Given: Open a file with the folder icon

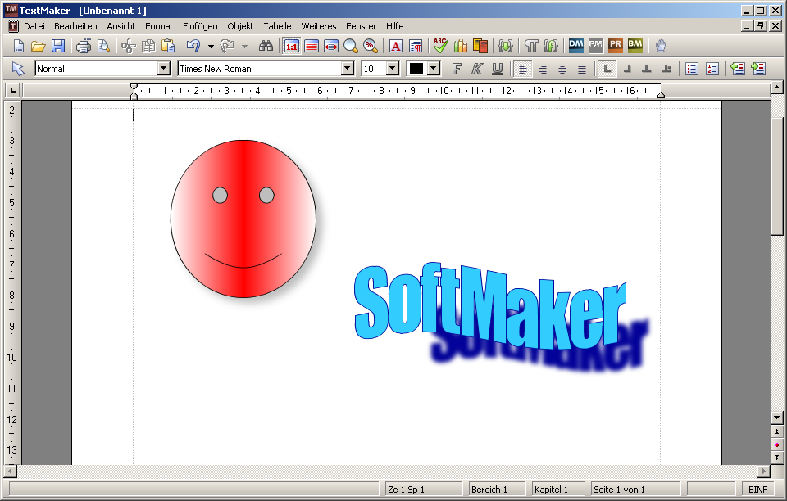Looking at the screenshot, I should tap(39, 46).
